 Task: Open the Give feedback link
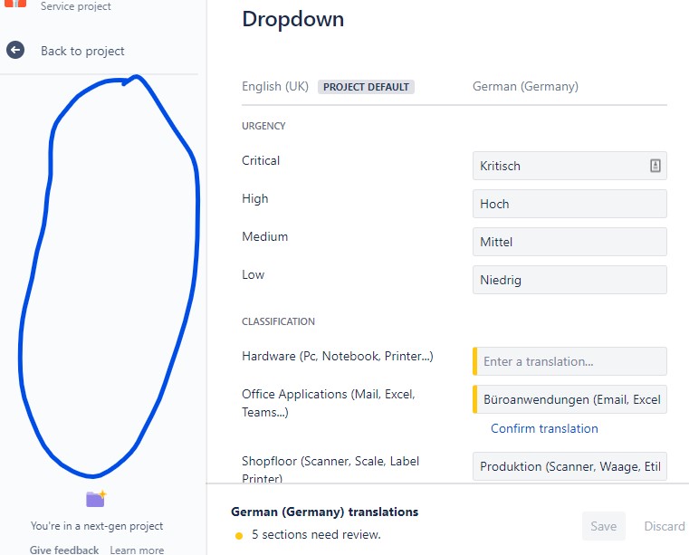(64, 550)
